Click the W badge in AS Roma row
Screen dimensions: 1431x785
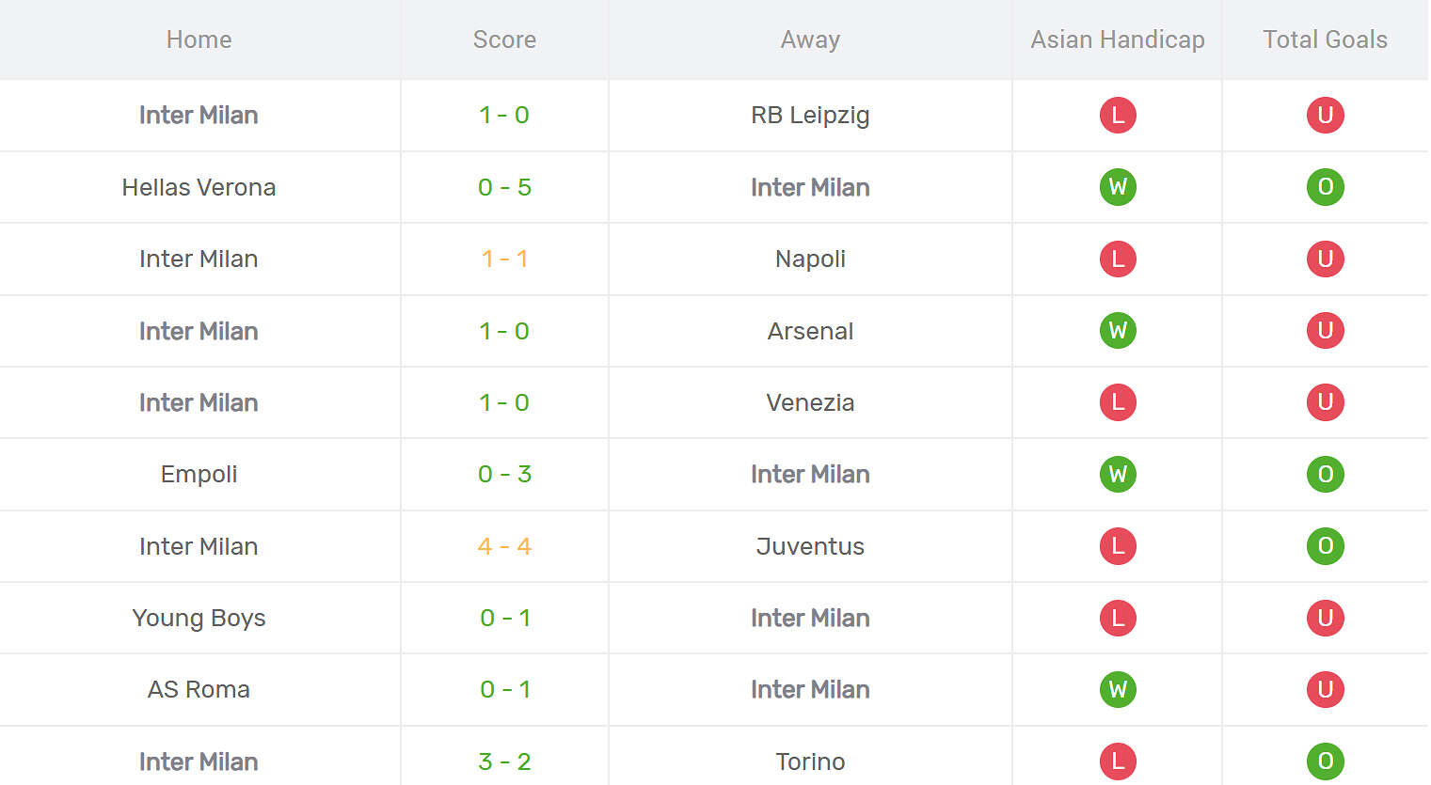click(1118, 689)
